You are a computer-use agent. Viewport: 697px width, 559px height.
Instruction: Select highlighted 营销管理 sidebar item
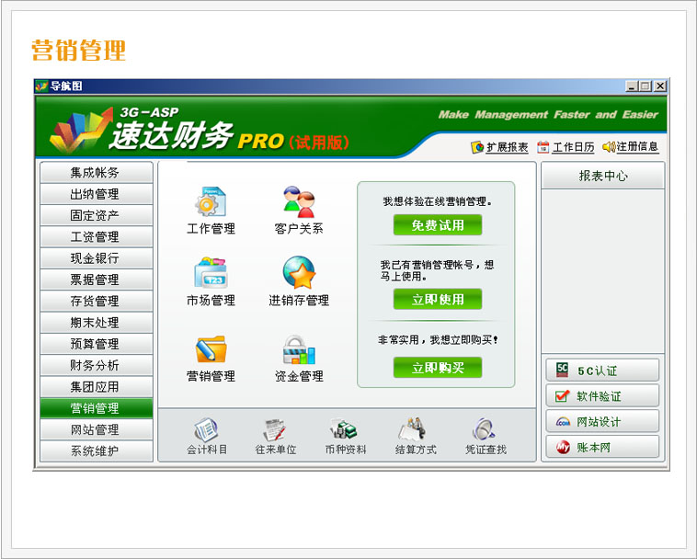click(x=97, y=408)
